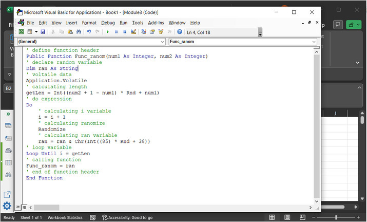Open the Edit menu
Screen dimensions: 367x222
[x=43, y=23]
